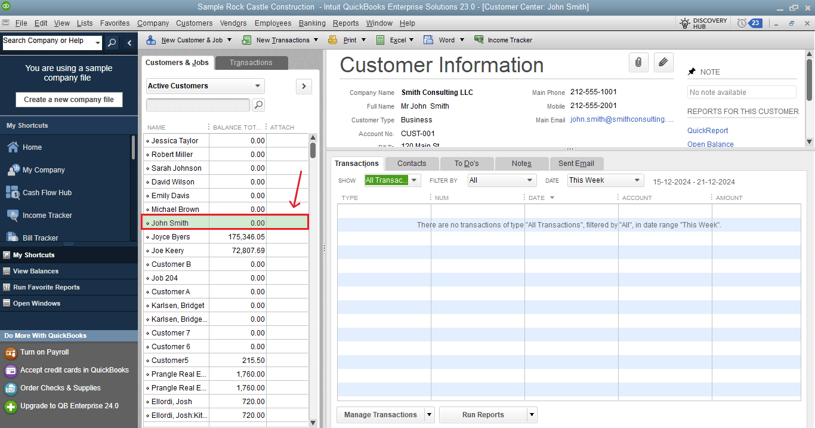Switch to the Contacts tab
Screen dimensions: 815x428
click(x=412, y=164)
